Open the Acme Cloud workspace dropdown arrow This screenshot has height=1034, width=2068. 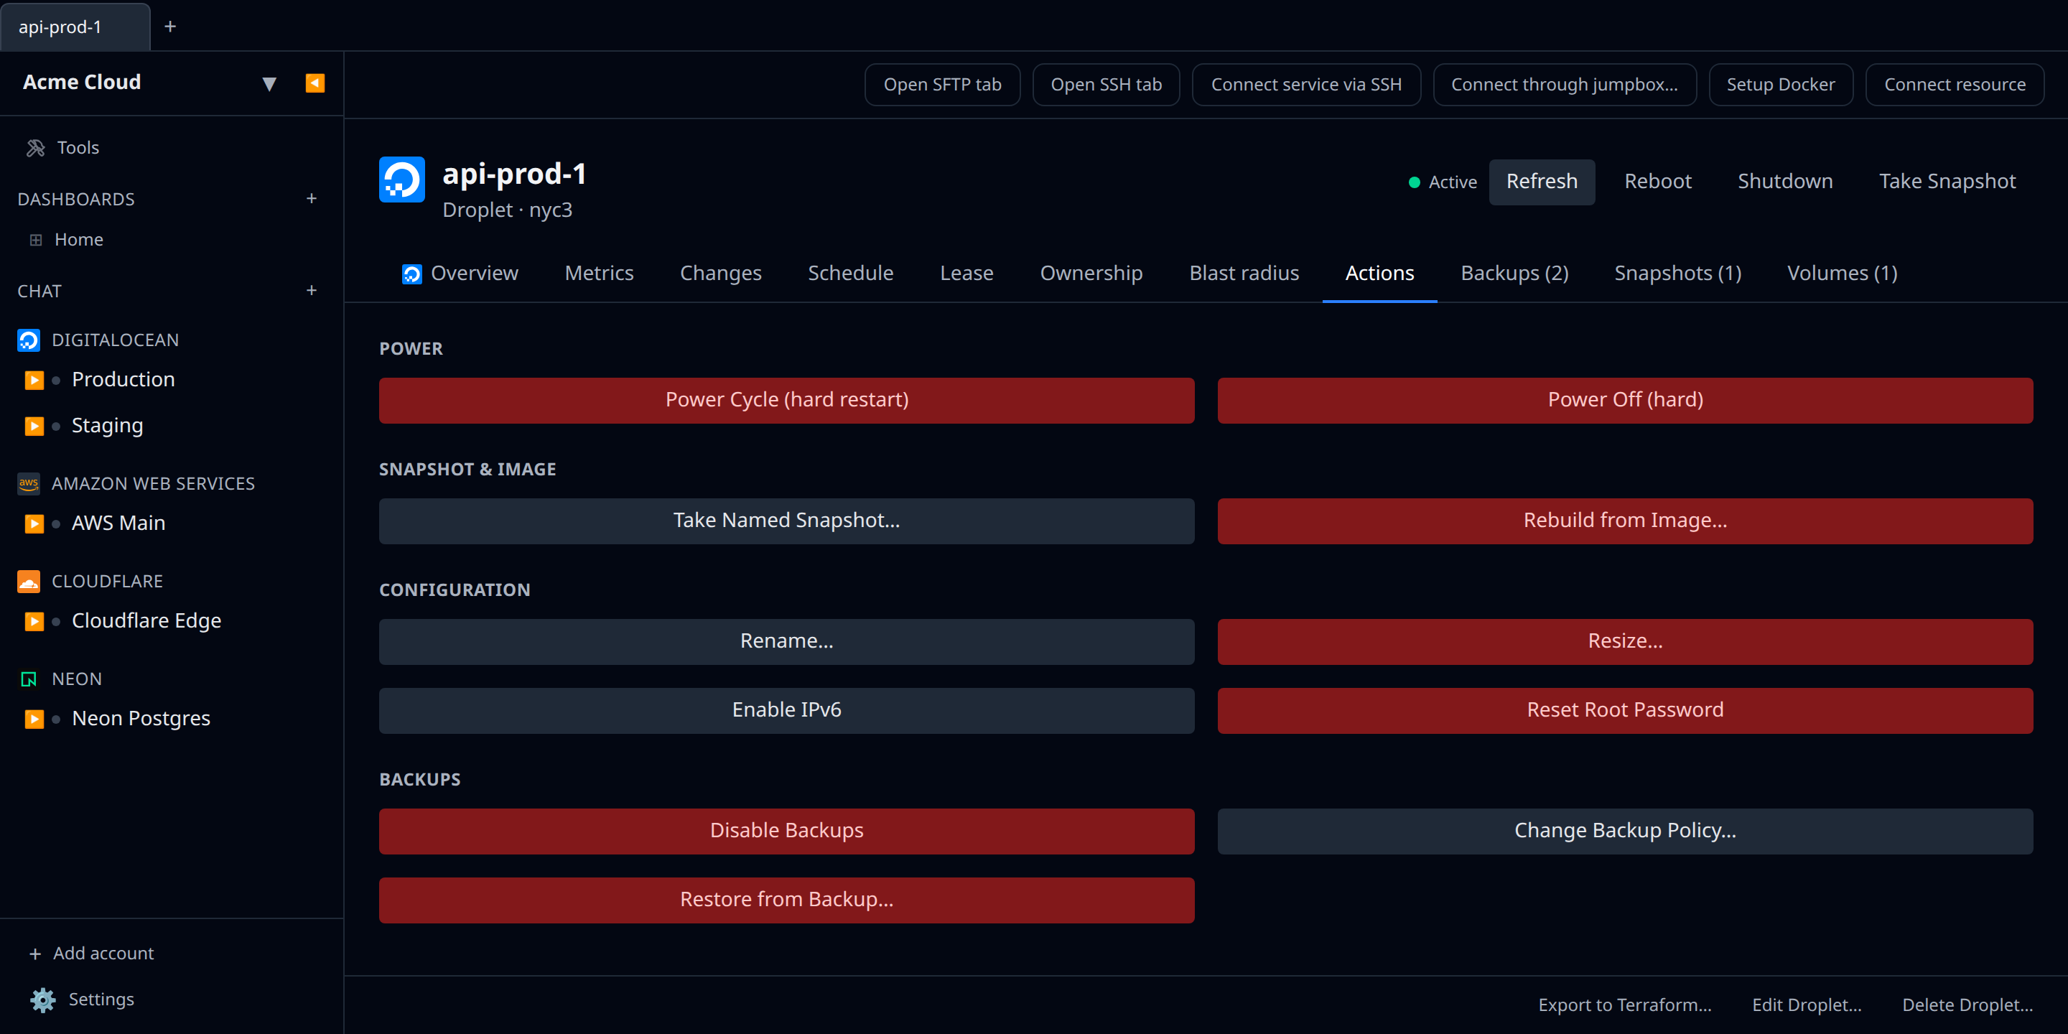click(269, 83)
